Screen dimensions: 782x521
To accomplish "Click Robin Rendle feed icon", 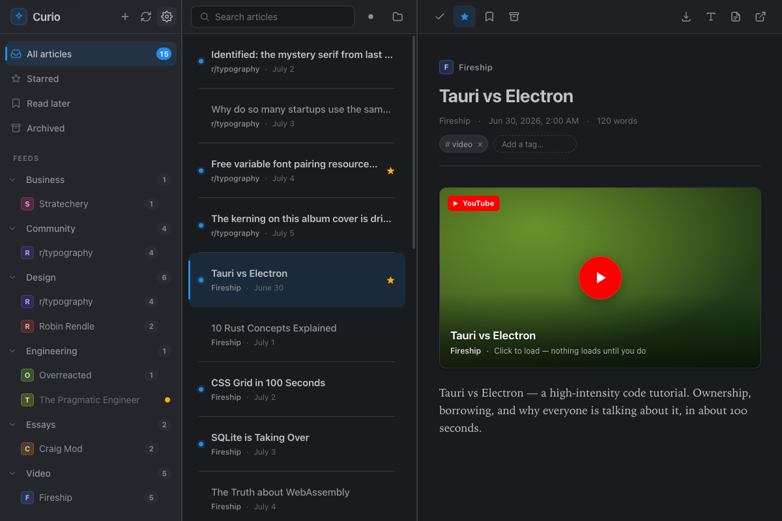I will pyautogui.click(x=27, y=326).
